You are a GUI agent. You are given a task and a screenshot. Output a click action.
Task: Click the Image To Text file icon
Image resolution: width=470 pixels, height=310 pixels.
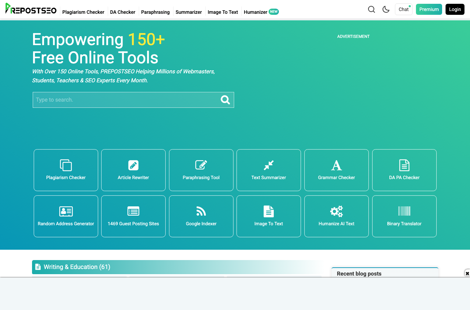pos(269,211)
